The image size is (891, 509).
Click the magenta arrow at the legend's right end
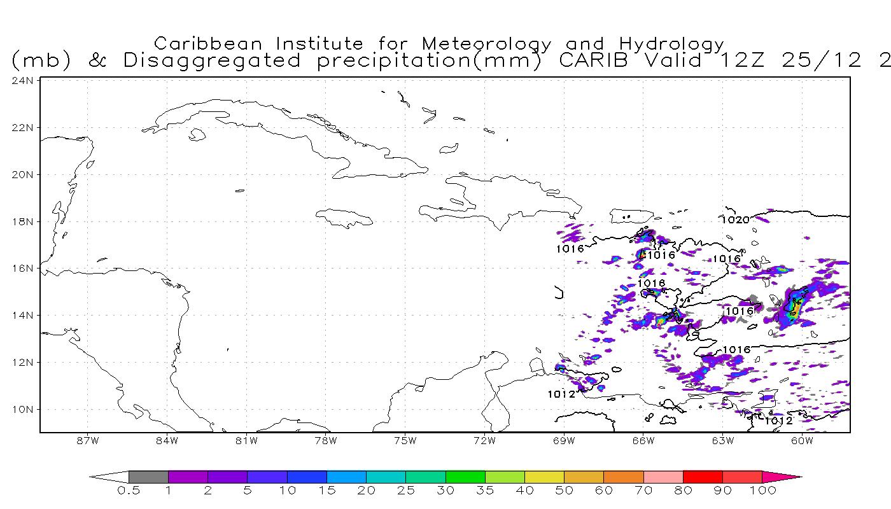(x=782, y=477)
